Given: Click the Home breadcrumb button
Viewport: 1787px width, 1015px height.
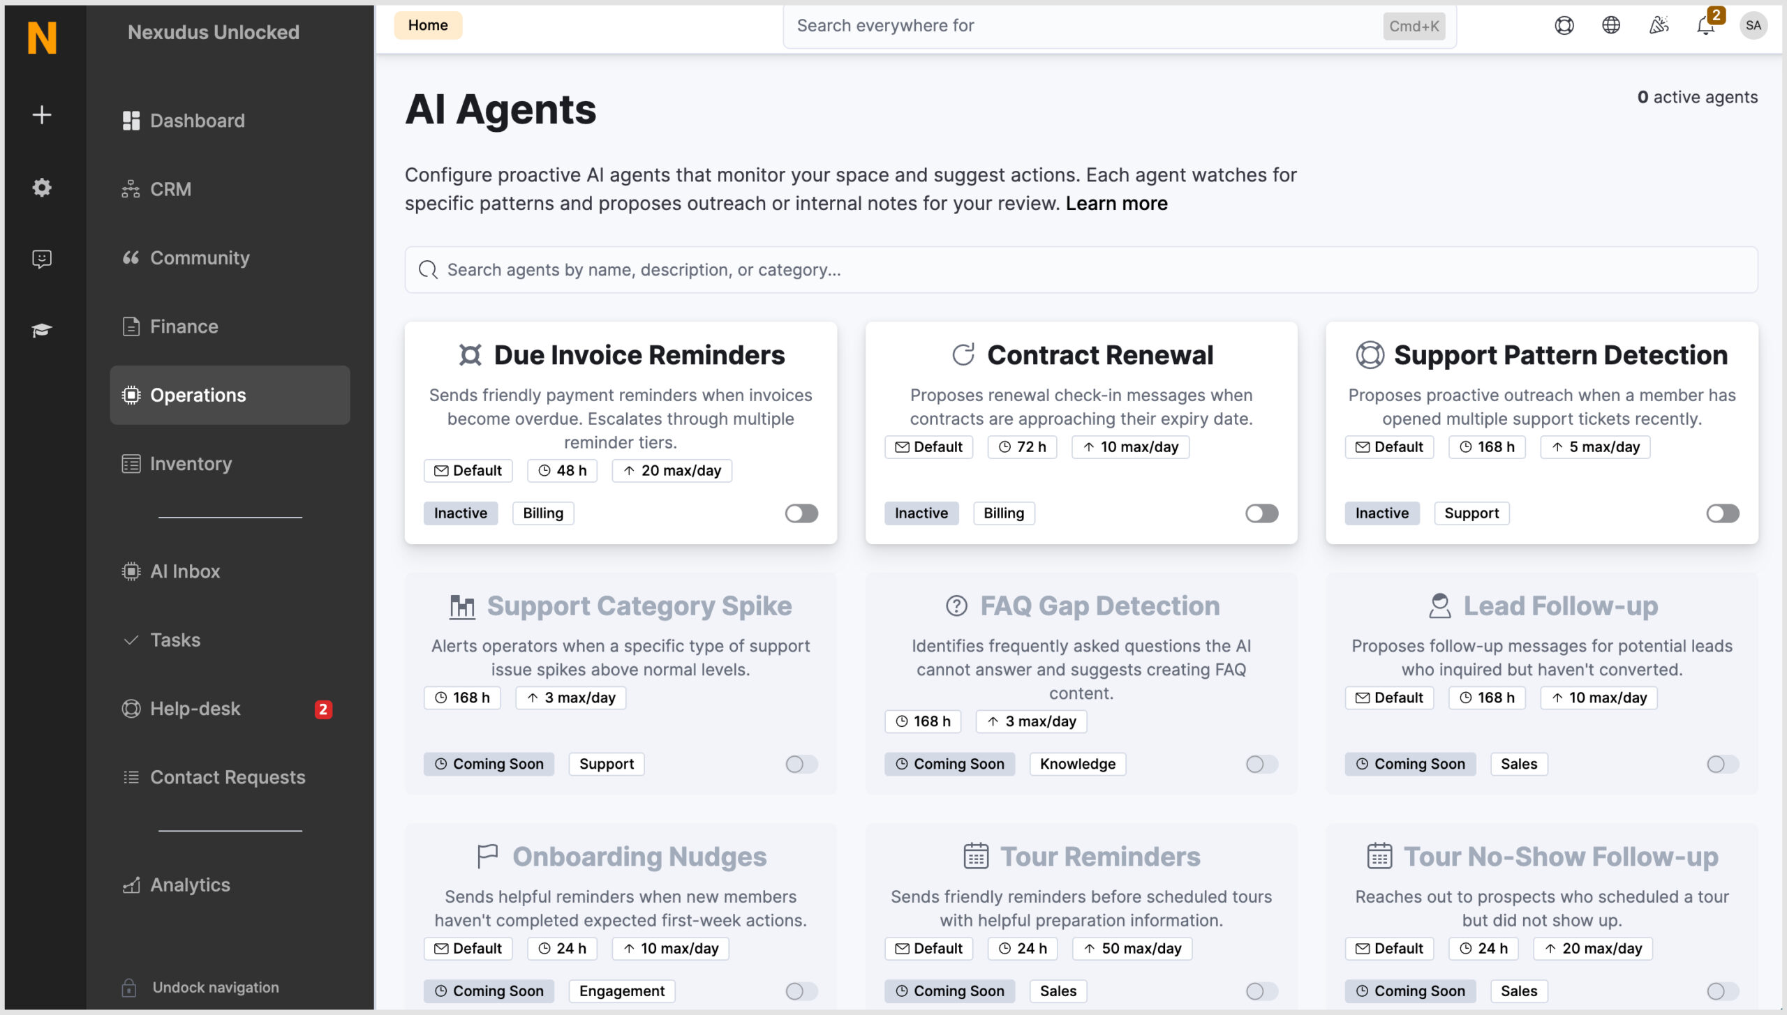Looking at the screenshot, I should (428, 26).
